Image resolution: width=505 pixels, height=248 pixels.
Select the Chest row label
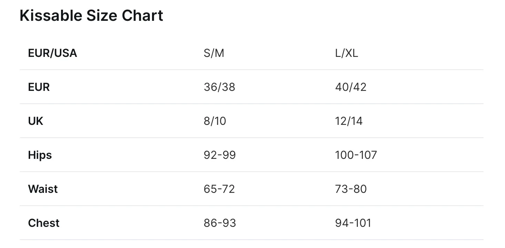44,223
